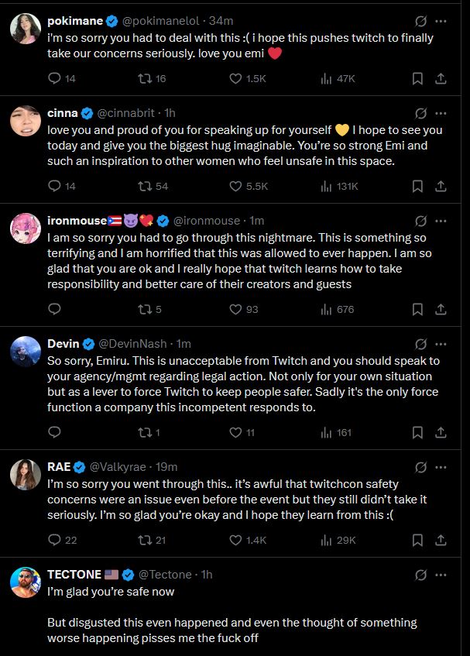View analytics on cinna's tweet
Screen dimensions: 470x656
point(326,186)
